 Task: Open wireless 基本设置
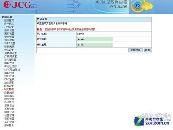pos(9,30)
